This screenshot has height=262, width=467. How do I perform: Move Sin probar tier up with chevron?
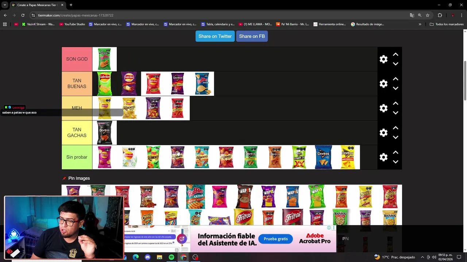click(395, 152)
